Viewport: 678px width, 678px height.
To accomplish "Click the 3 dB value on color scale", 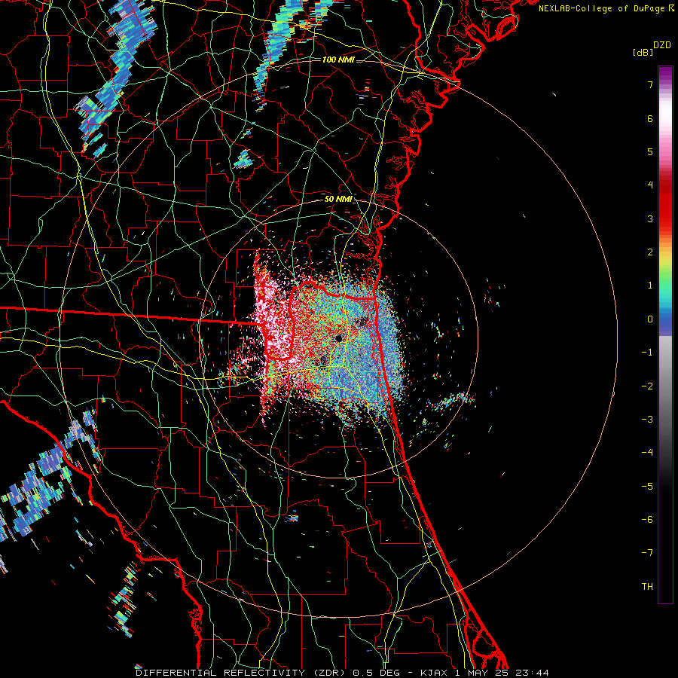I will [650, 218].
